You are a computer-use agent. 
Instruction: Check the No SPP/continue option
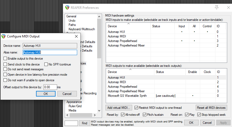(46, 64)
